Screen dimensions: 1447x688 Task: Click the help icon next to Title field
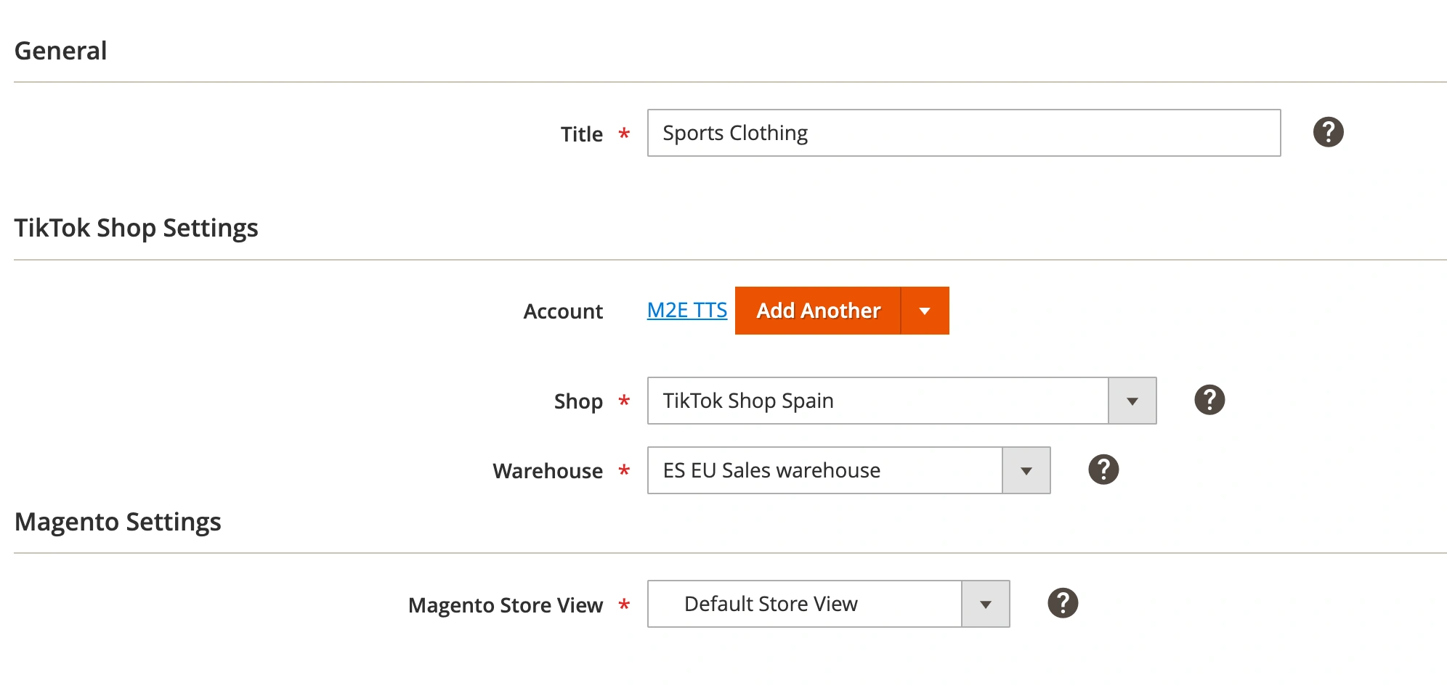click(x=1328, y=133)
